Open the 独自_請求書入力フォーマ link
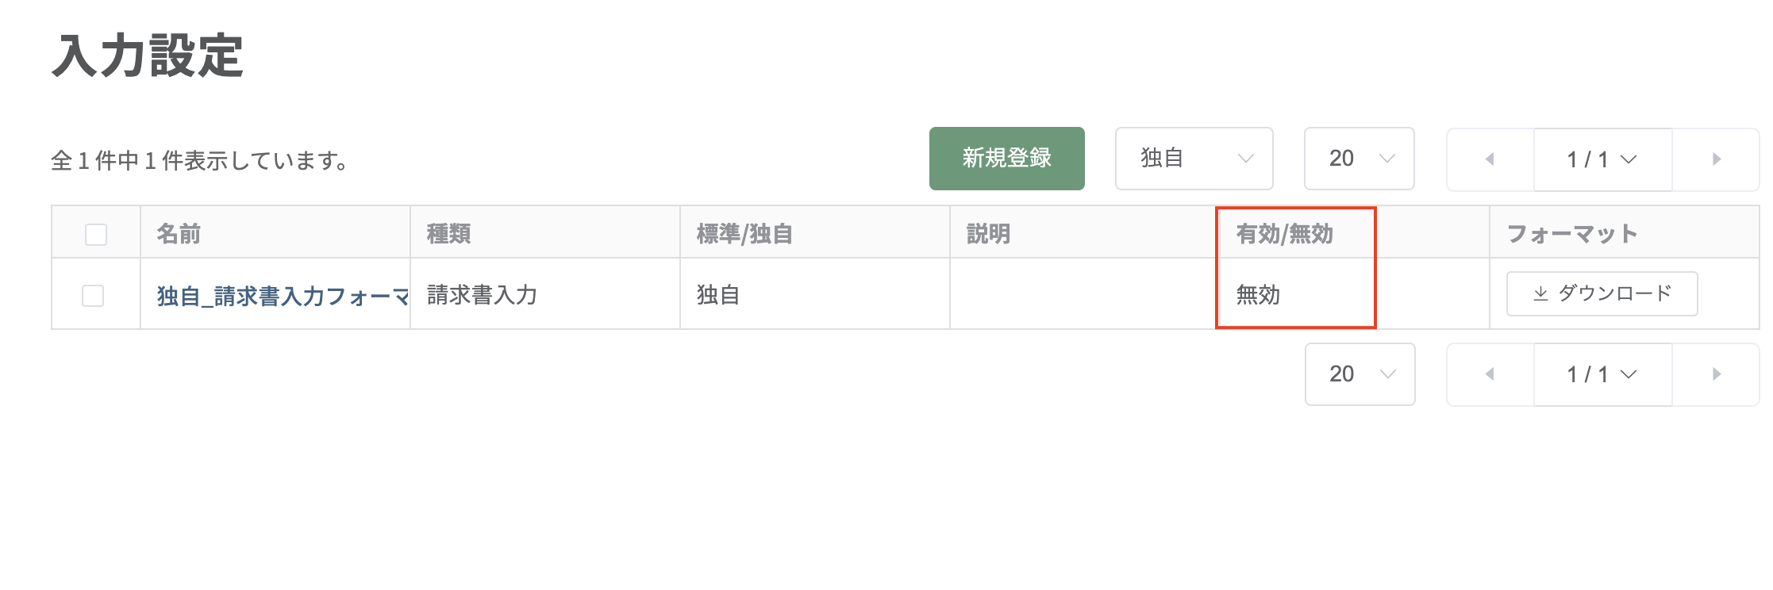 point(283,296)
